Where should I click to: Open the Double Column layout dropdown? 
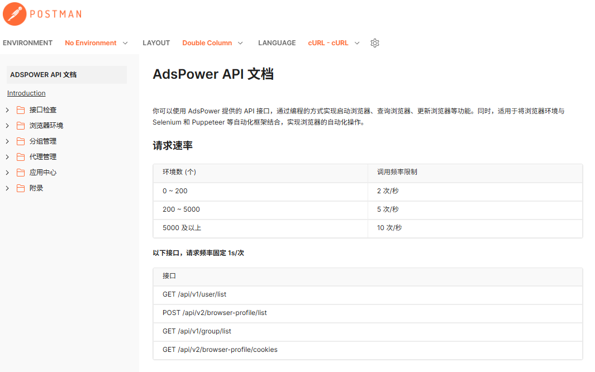[x=212, y=42]
